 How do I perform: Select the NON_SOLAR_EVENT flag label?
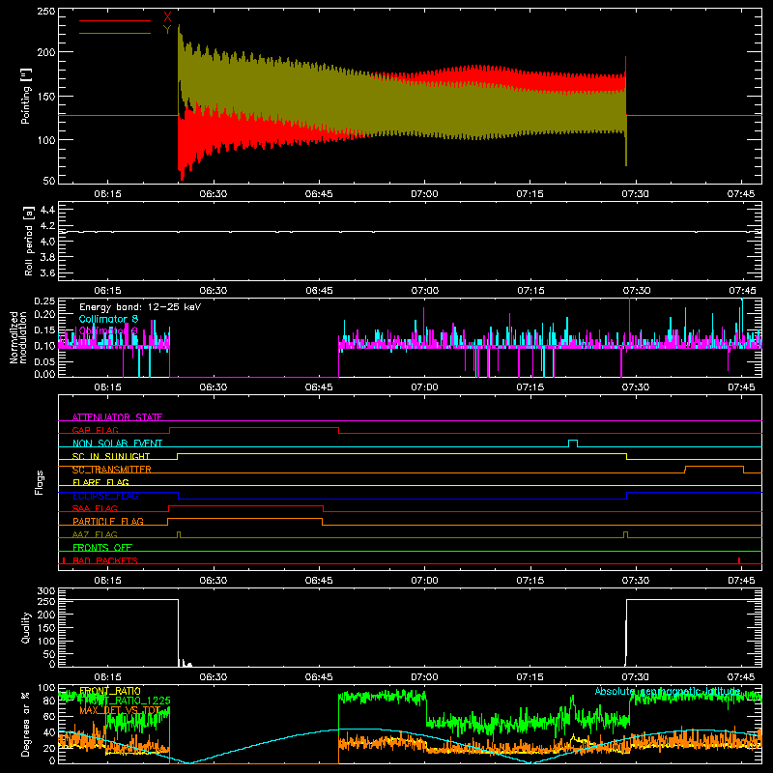click(x=117, y=444)
